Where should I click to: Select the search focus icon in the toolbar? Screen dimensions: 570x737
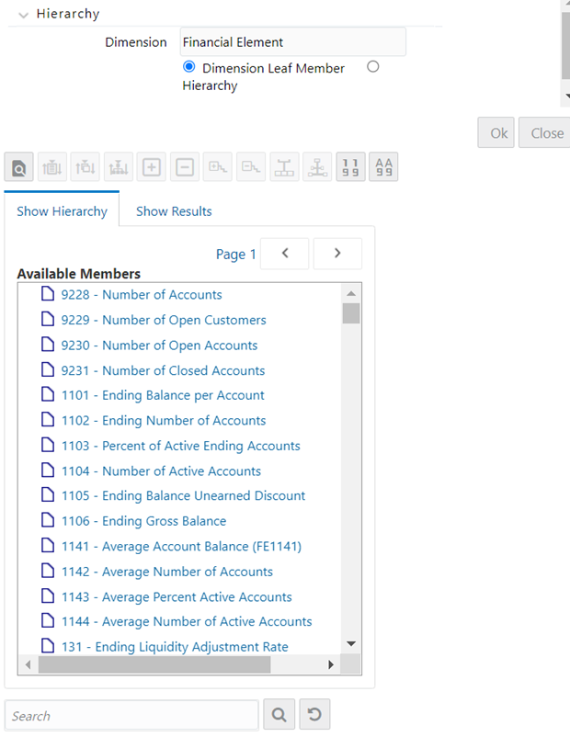18,166
